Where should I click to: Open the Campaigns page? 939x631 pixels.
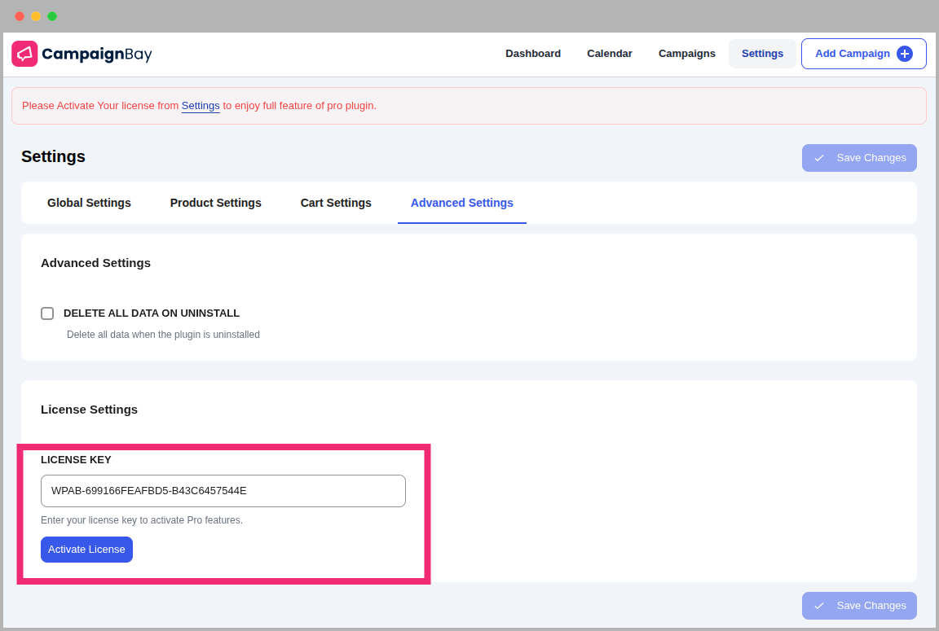pyautogui.click(x=687, y=54)
